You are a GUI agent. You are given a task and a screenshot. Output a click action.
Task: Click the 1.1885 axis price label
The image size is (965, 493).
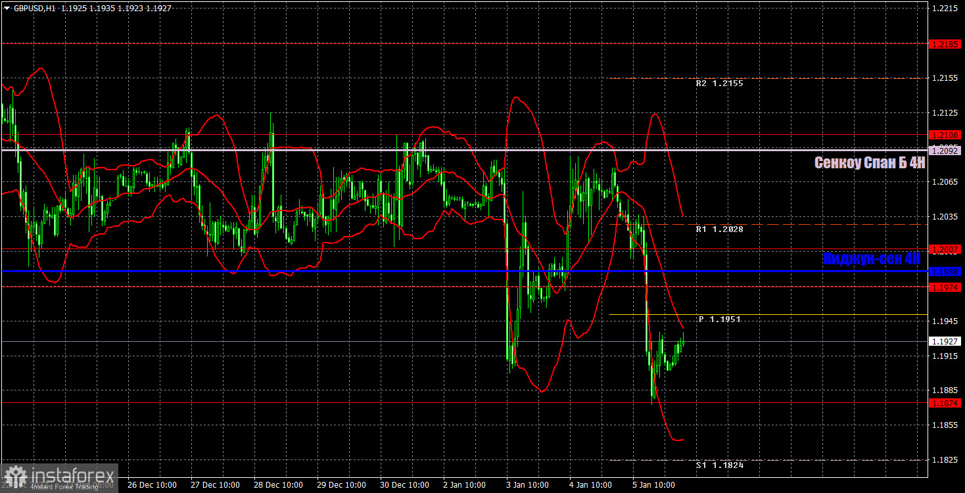pos(945,390)
